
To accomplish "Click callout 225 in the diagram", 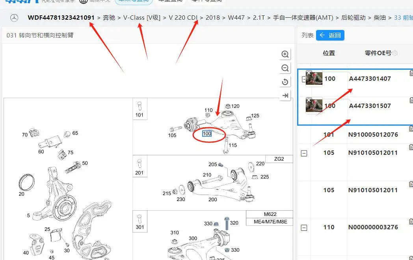I will coord(265,177).
